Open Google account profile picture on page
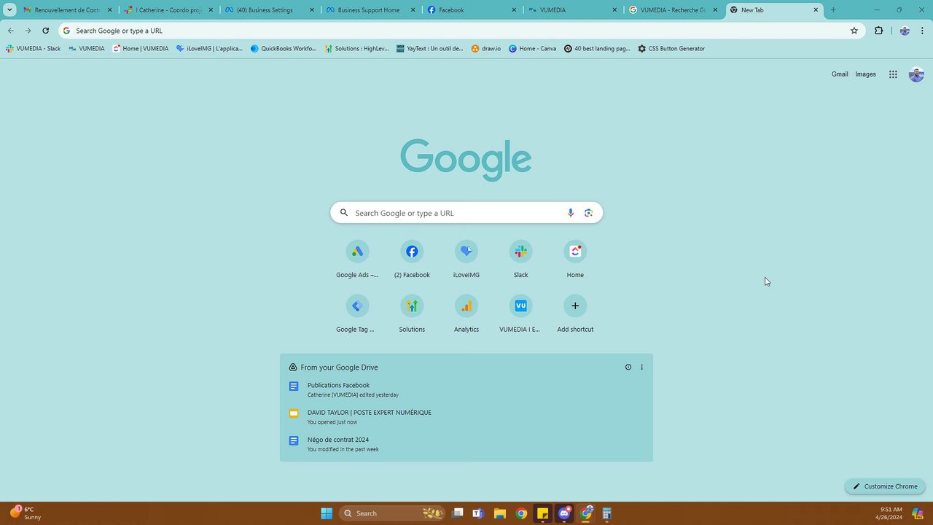 [916, 74]
